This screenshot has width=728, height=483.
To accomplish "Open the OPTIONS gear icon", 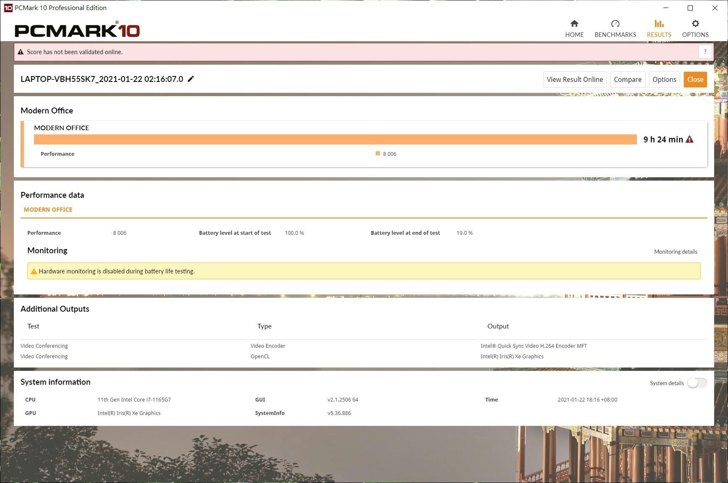I will 695,24.
